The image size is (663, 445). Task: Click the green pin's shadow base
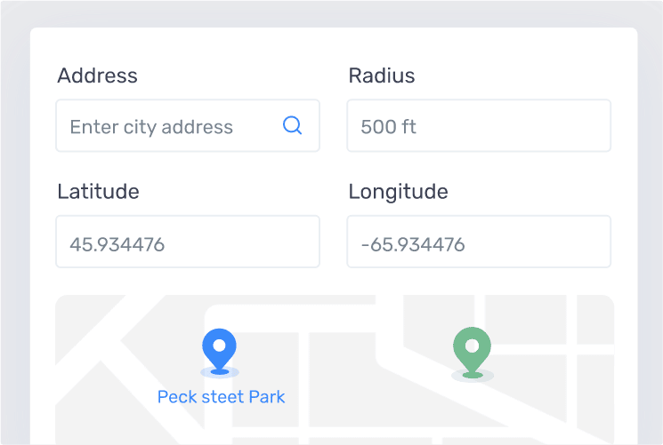click(473, 376)
